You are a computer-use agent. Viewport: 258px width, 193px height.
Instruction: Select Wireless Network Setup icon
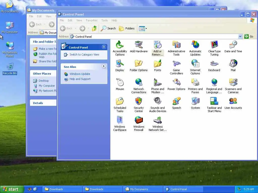point(157,124)
